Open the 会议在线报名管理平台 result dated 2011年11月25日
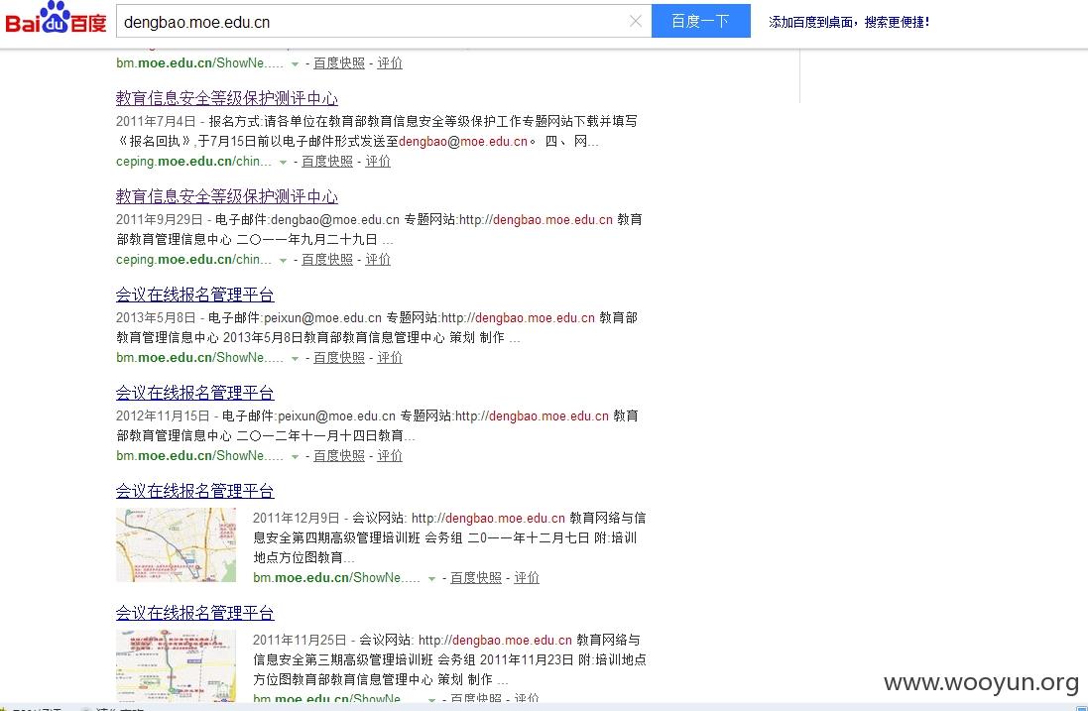 click(x=195, y=613)
